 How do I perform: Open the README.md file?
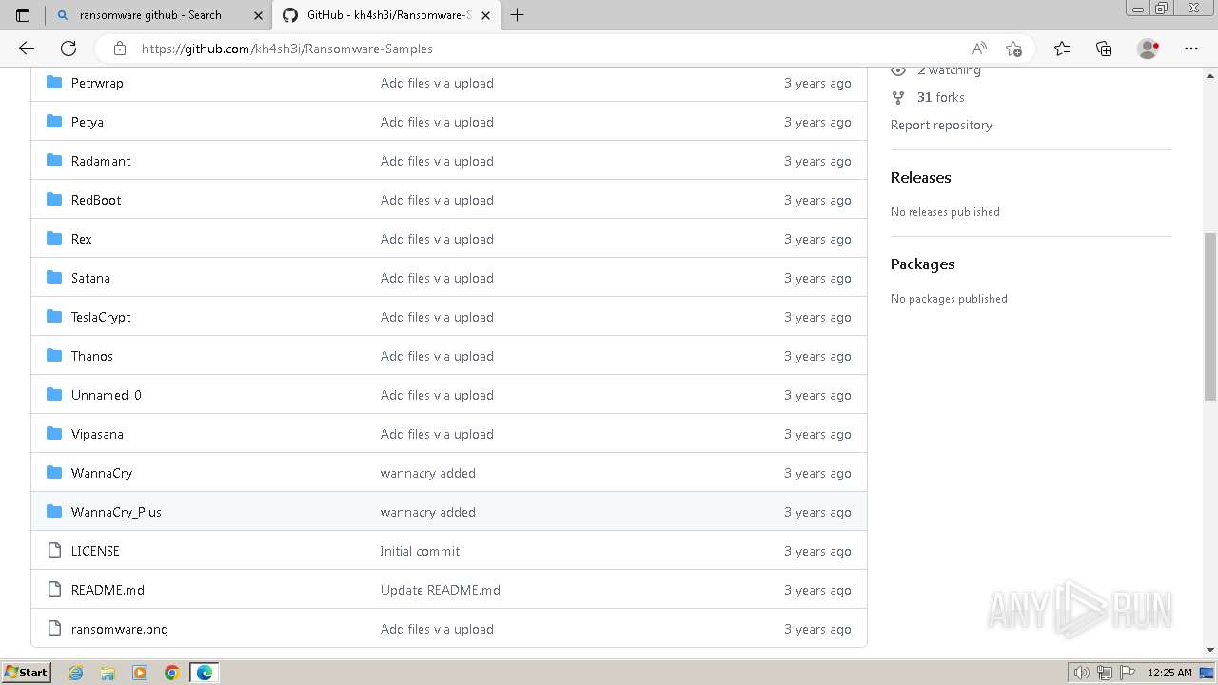click(108, 590)
